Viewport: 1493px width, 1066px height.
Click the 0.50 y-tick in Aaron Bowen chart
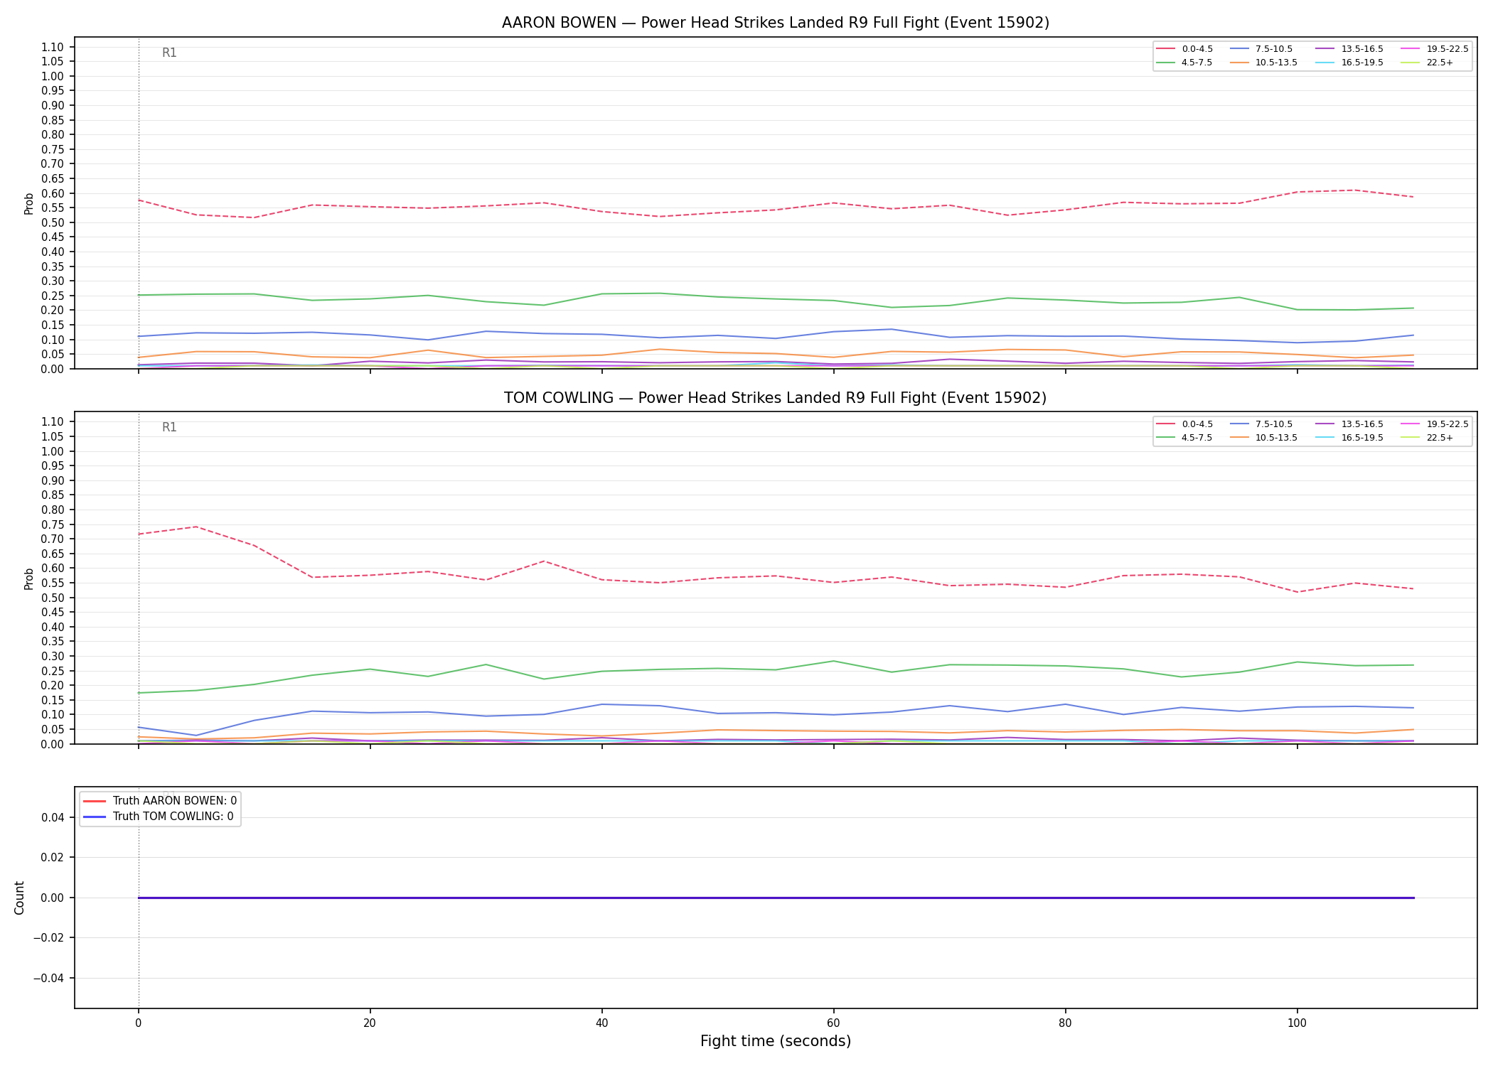(x=53, y=222)
